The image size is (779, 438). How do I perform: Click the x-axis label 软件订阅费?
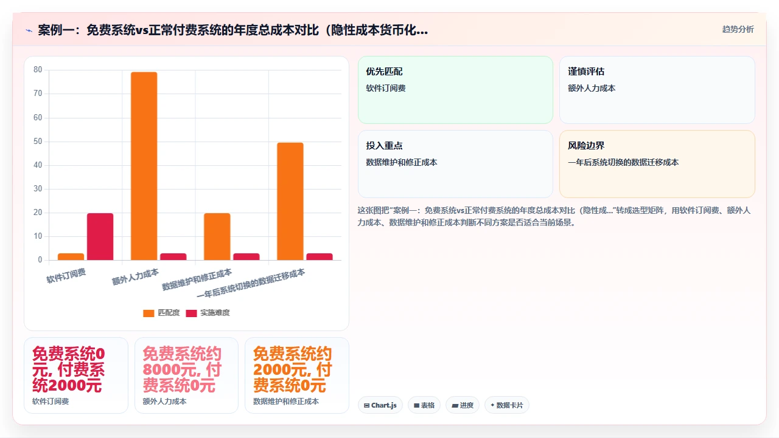coord(67,276)
